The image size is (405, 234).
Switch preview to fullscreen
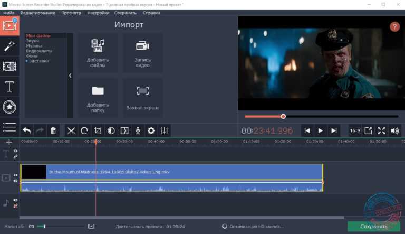click(381, 130)
